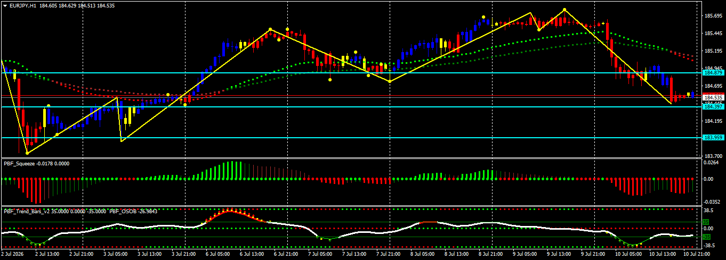Click the 183.700 price axis label
Viewport: 726px width, 260px height.
coord(713,156)
